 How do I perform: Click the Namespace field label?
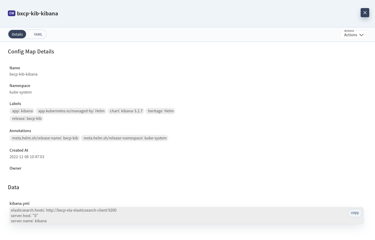pyautogui.click(x=20, y=86)
